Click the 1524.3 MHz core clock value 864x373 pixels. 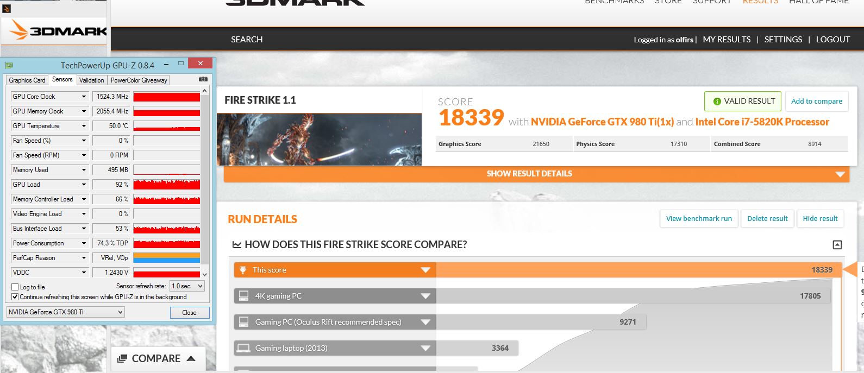(x=111, y=97)
